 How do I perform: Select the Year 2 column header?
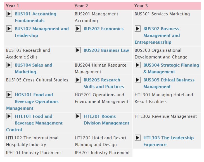(81, 6)
